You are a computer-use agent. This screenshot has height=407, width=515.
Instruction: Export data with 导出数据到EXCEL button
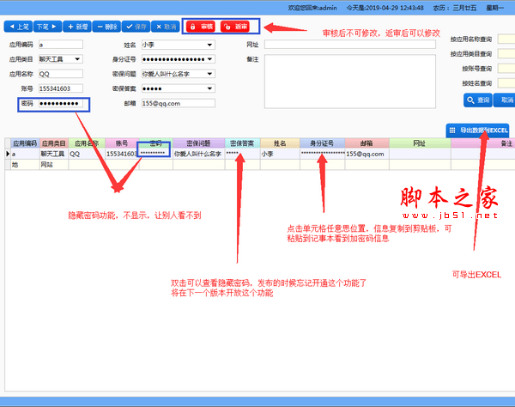coord(478,131)
